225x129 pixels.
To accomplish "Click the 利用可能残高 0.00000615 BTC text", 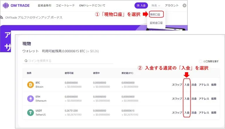I will click(x=64, y=51).
